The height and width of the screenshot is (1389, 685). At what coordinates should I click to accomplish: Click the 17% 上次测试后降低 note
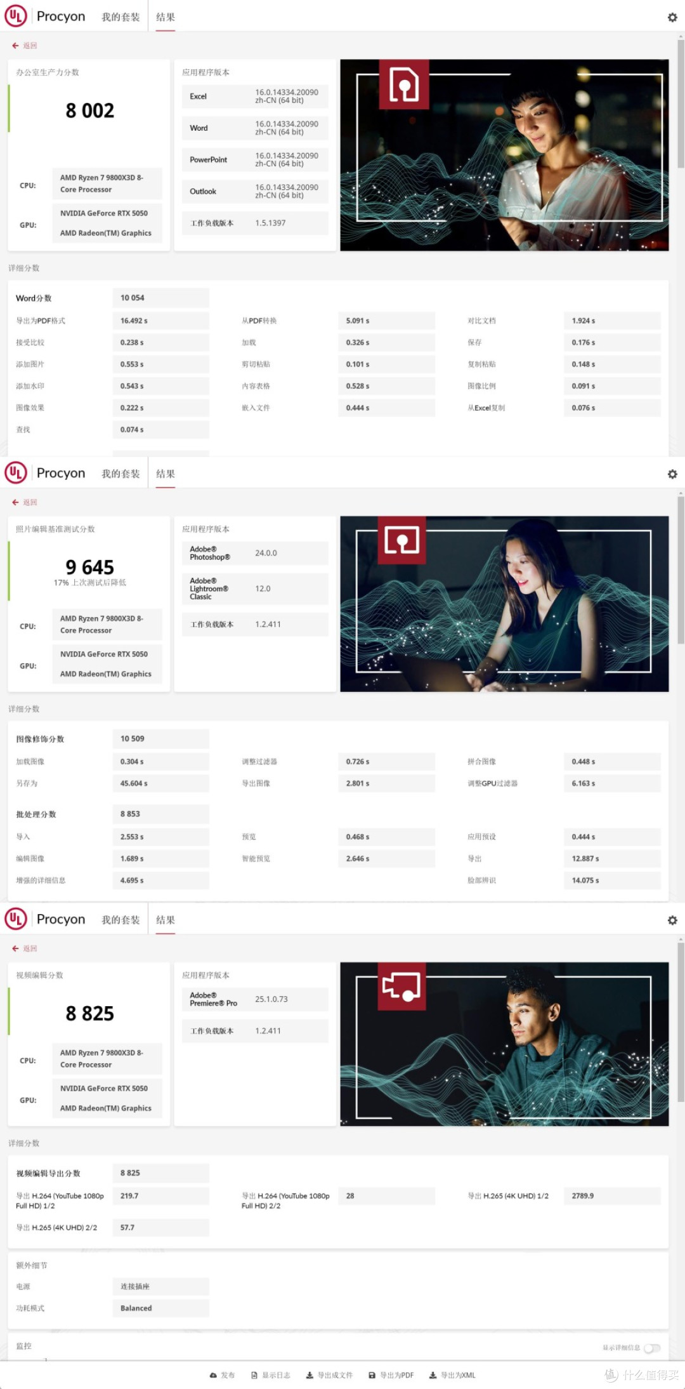pyautogui.click(x=90, y=583)
